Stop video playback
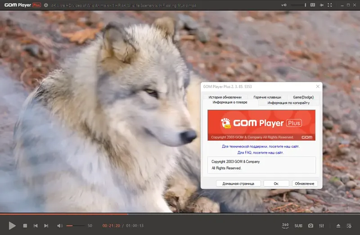The width and height of the screenshot is (360, 235). 25,226
